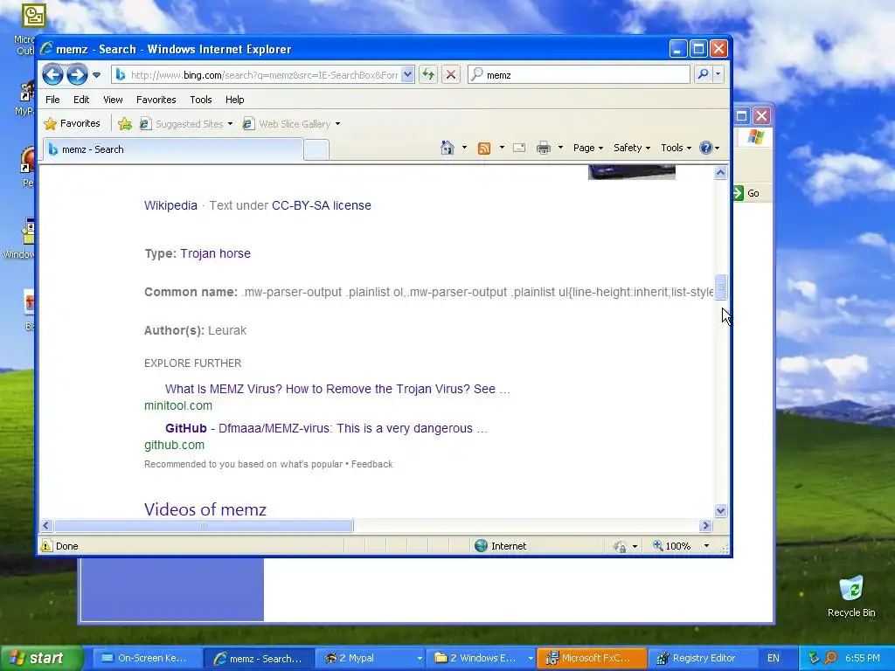
Task: Open the CC-BY-SA license link
Action: pyautogui.click(x=322, y=205)
